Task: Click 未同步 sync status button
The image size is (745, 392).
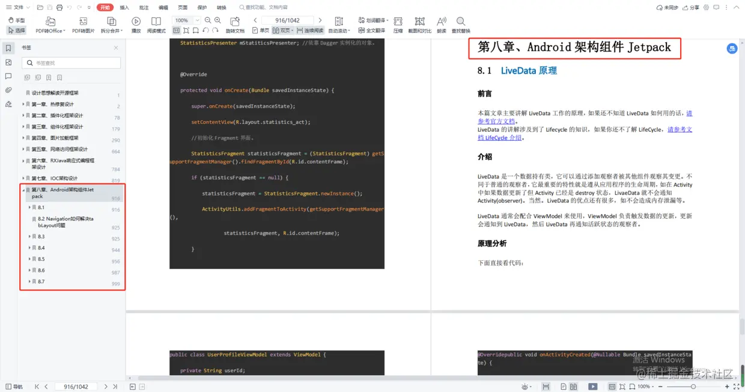Action: pos(667,7)
